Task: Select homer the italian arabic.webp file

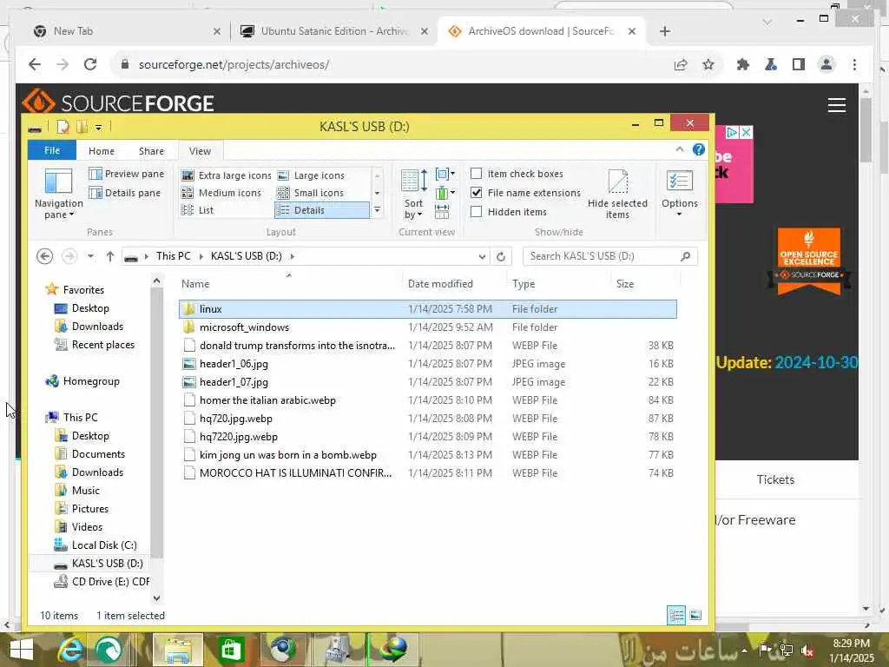Action: coord(428,400)
